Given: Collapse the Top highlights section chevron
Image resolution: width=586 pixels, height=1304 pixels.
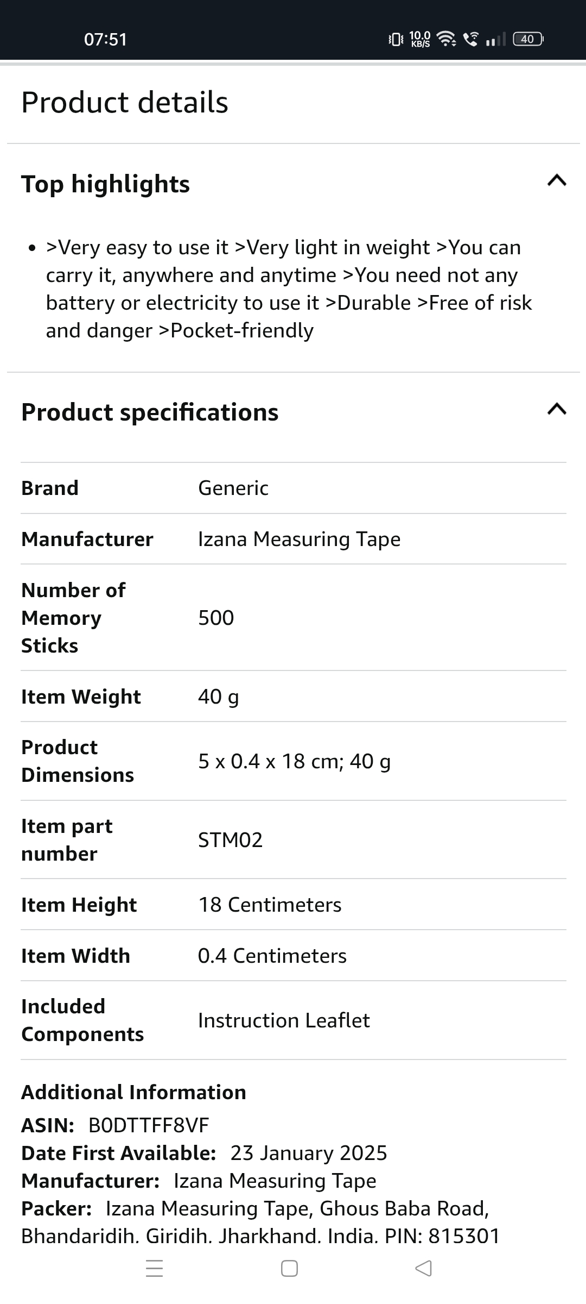Looking at the screenshot, I should point(557,180).
